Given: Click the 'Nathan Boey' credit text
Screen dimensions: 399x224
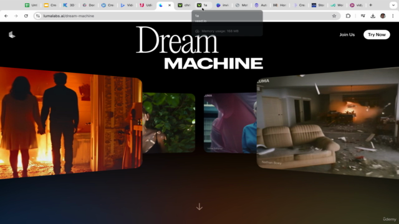Looking at the screenshot, I should 272,162.
